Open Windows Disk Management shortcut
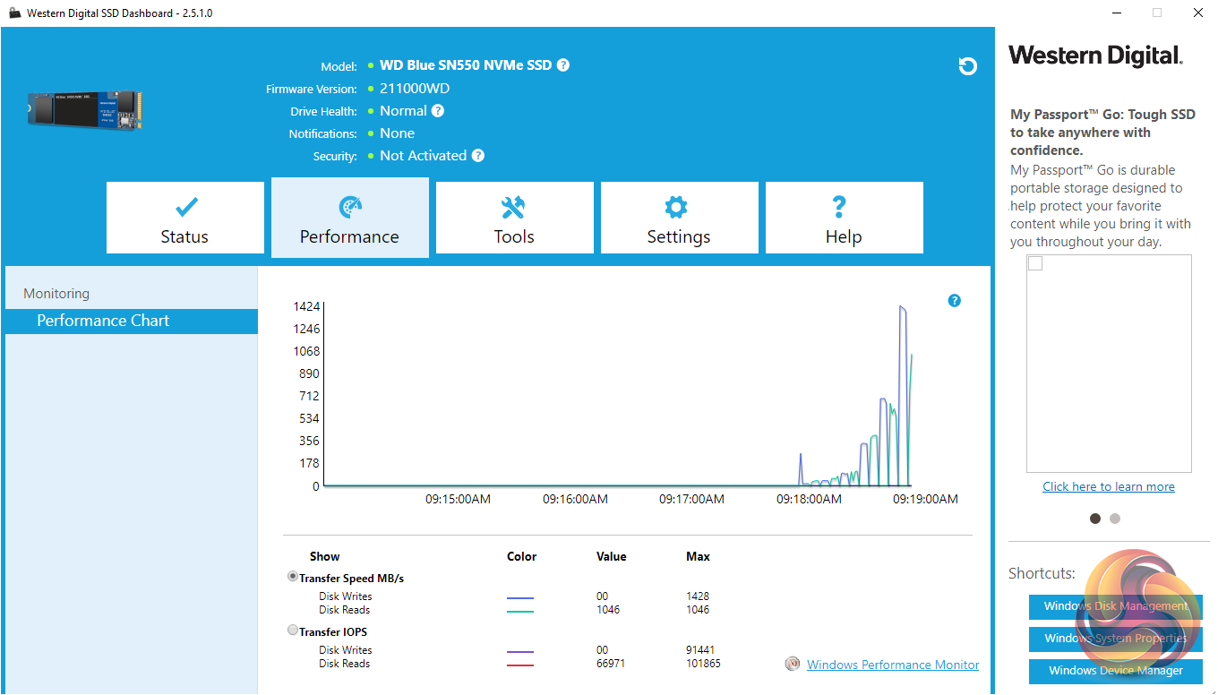Image resolution: width=1218 pixels, height=695 pixels. click(x=1115, y=606)
